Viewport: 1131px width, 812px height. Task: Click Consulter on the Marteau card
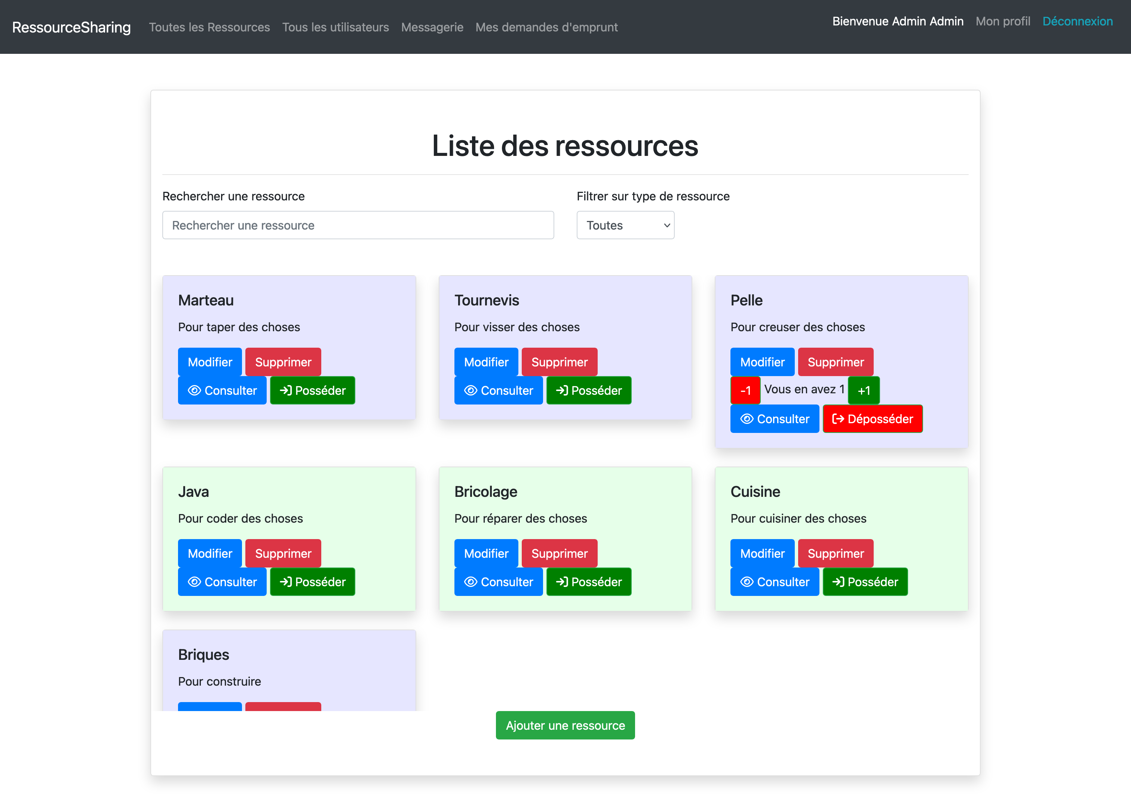tap(222, 390)
